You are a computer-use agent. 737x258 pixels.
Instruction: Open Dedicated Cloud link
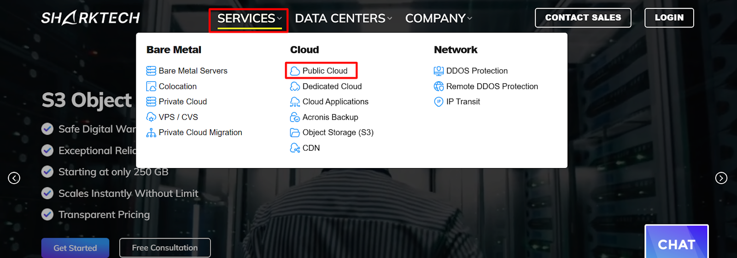click(x=332, y=86)
